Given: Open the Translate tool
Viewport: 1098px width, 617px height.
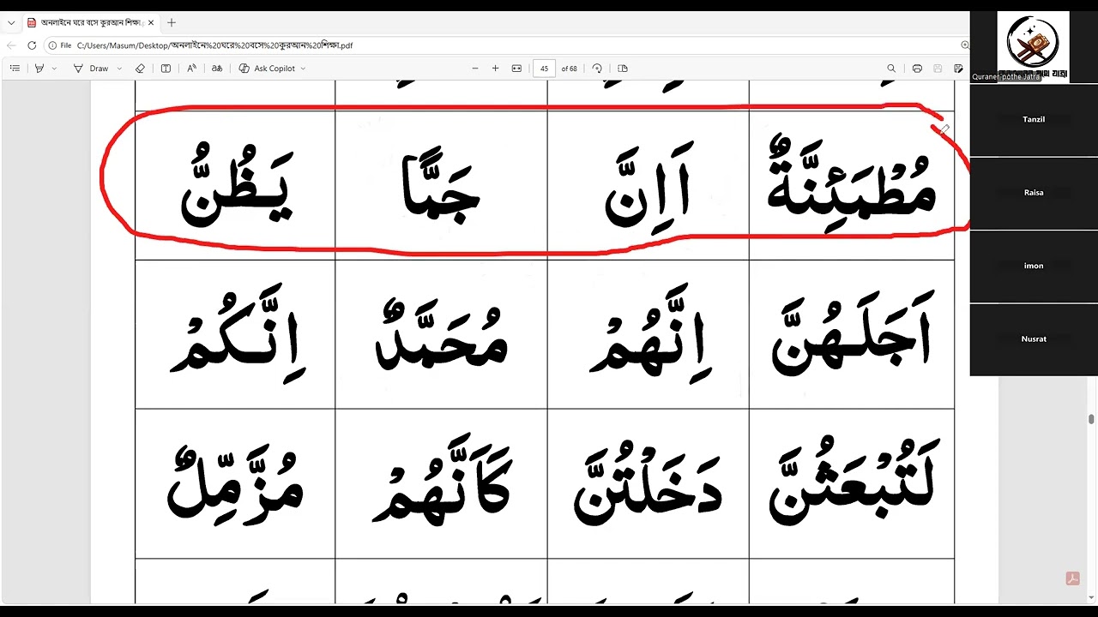Looking at the screenshot, I should pos(217,69).
